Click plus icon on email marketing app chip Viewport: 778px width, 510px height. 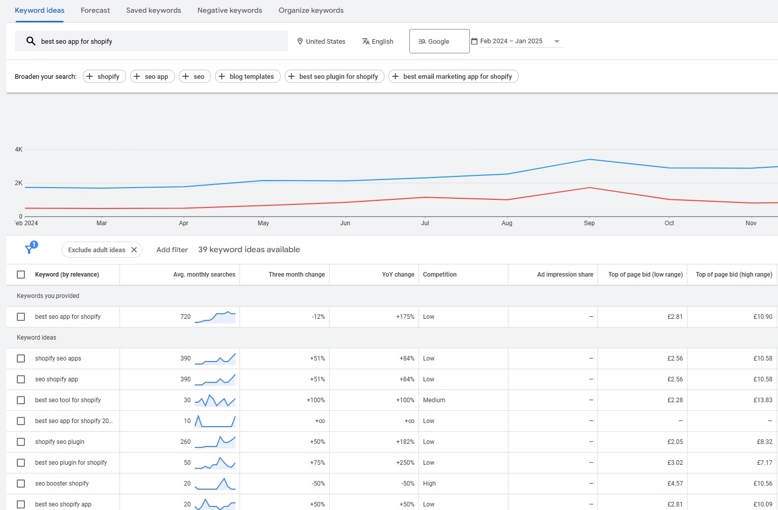395,76
